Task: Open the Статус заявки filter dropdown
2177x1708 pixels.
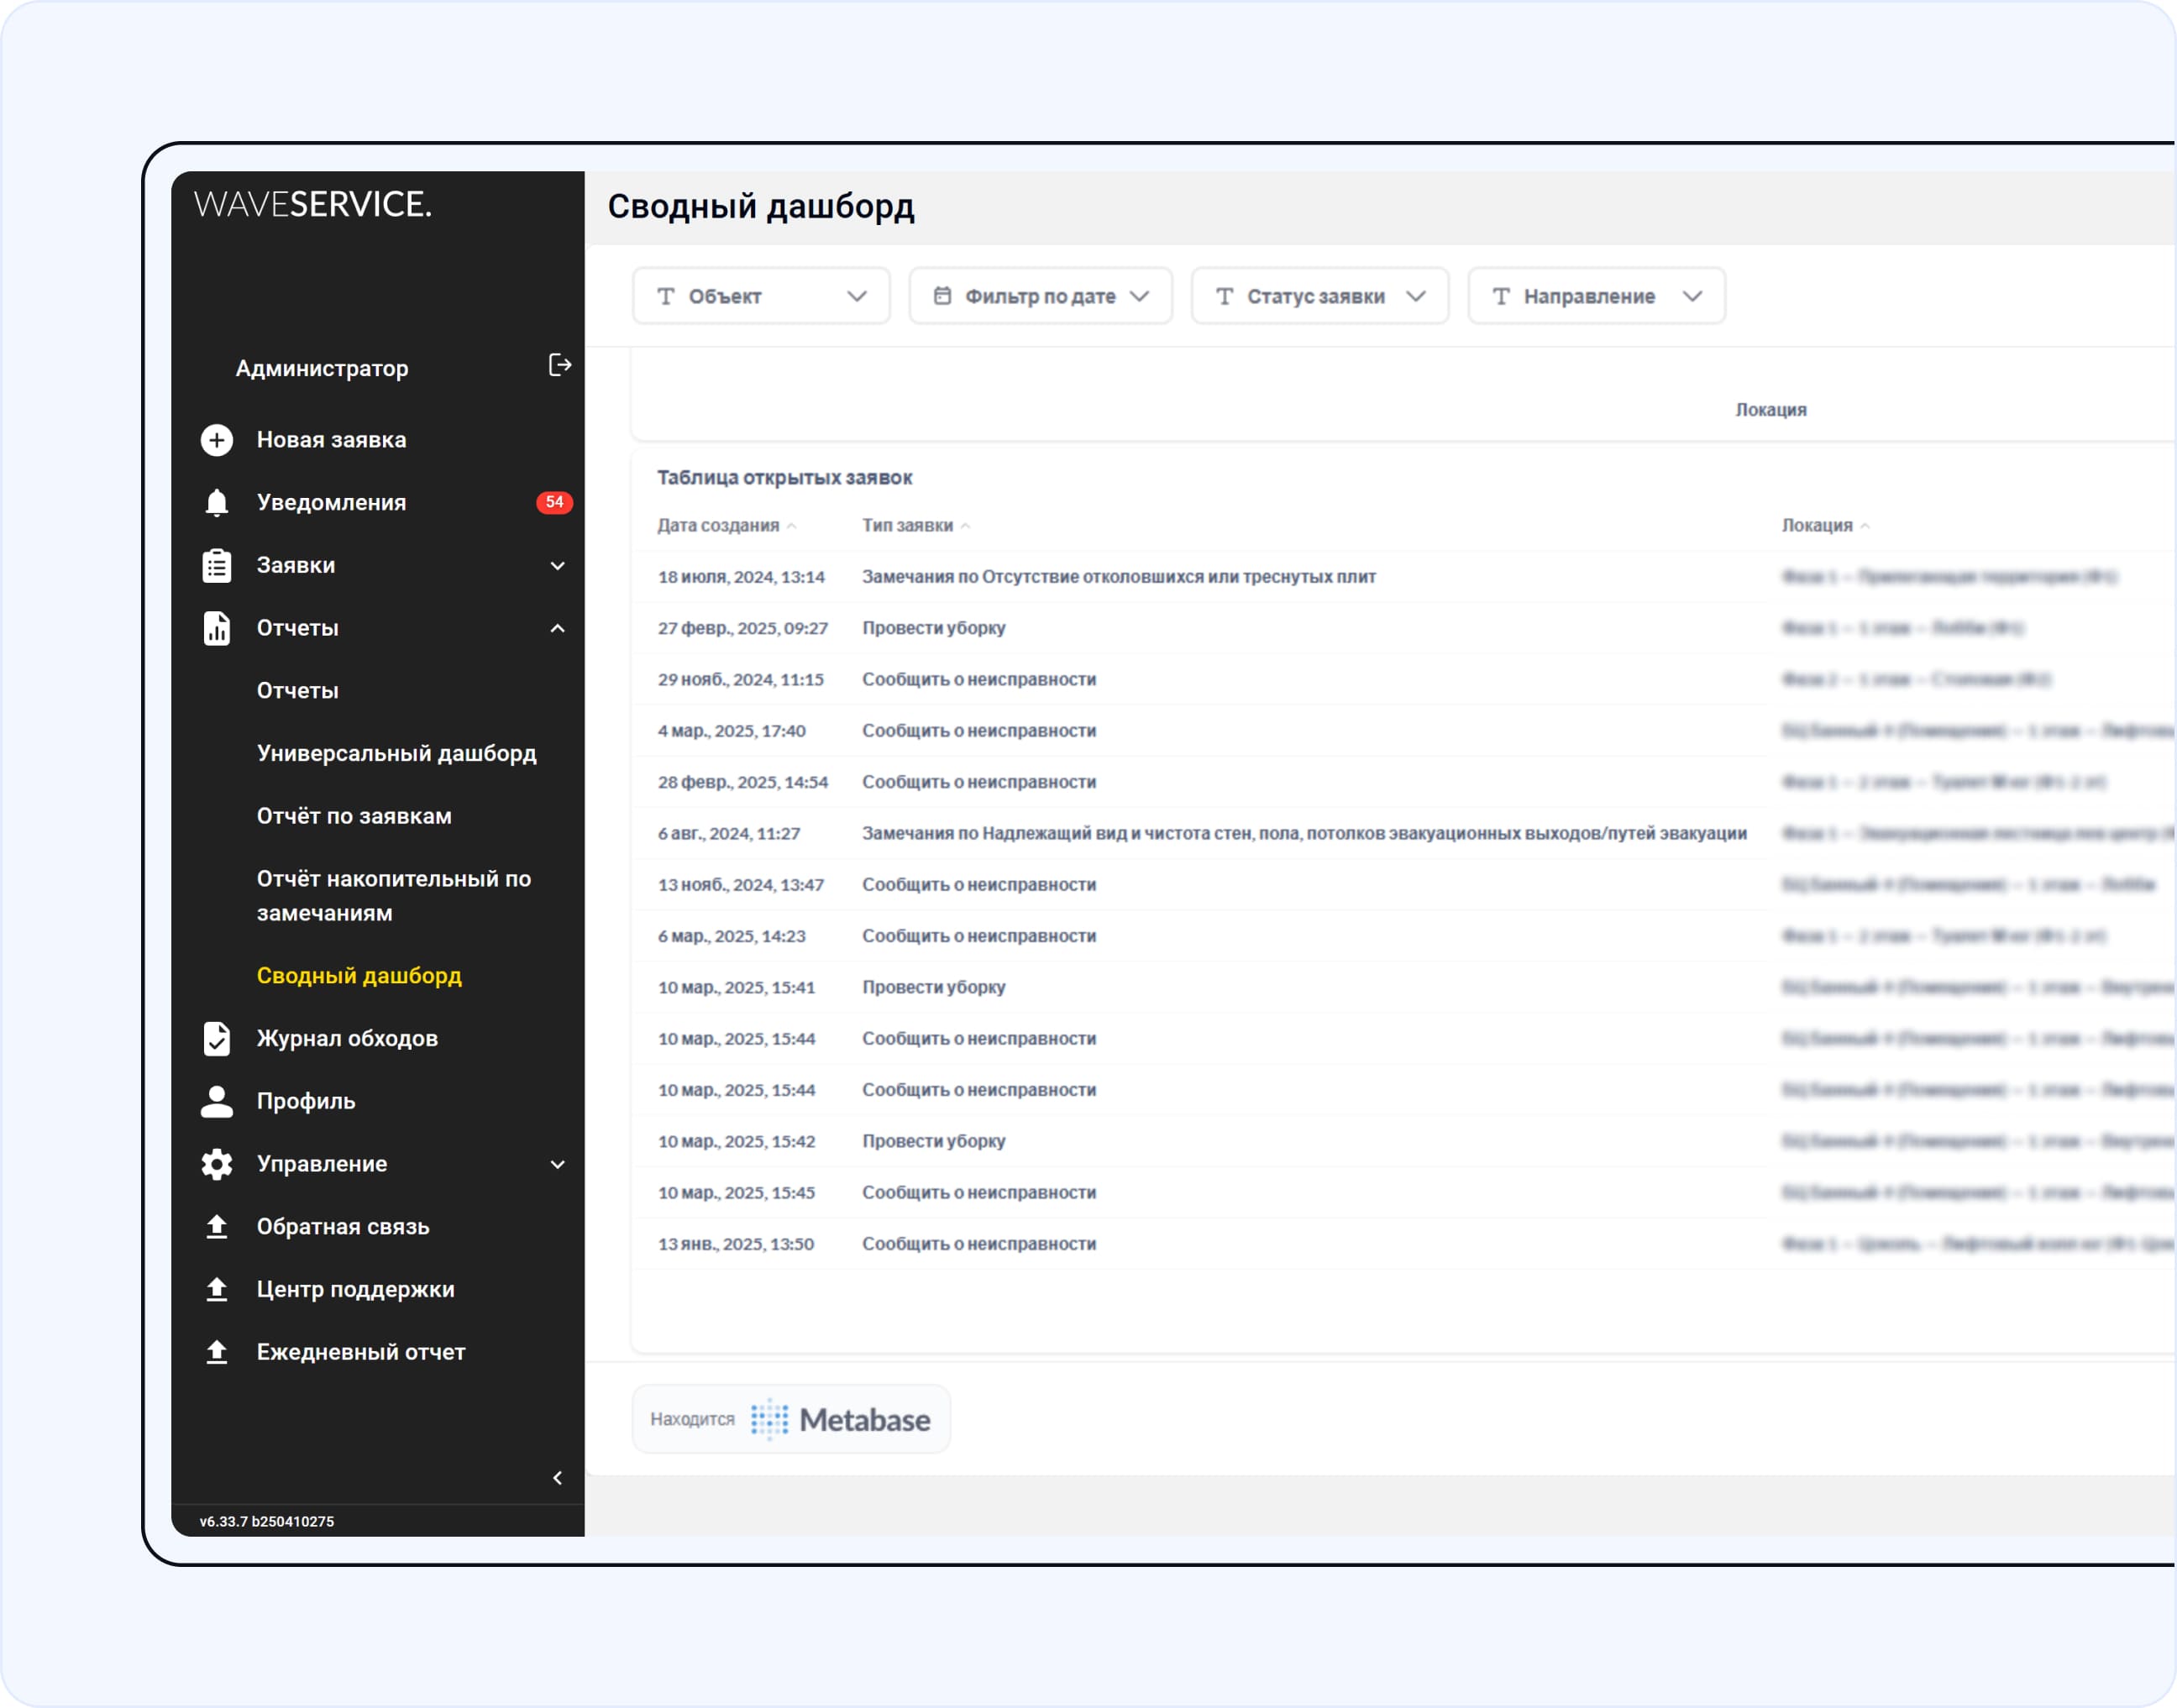Action: (1319, 296)
